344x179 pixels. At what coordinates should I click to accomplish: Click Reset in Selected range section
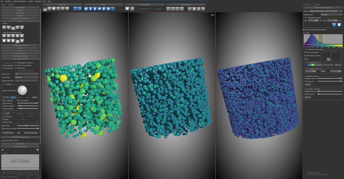click(x=323, y=71)
